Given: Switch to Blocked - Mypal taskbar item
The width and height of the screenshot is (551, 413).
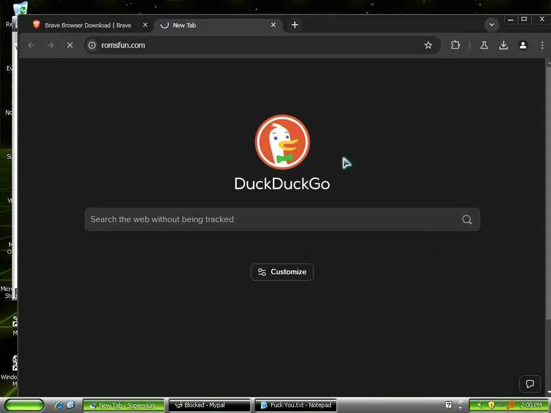Looking at the screenshot, I should tap(209, 405).
